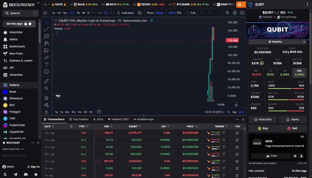Image resolution: width=312 pixels, height=178 pixels.
Task: Select the crosshair cursor tool
Action: click(x=47, y=22)
